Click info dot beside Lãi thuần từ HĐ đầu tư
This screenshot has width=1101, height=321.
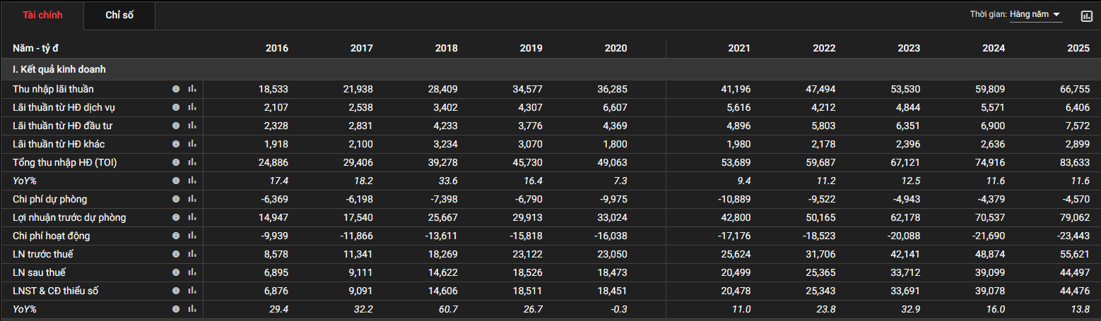pyautogui.click(x=175, y=126)
